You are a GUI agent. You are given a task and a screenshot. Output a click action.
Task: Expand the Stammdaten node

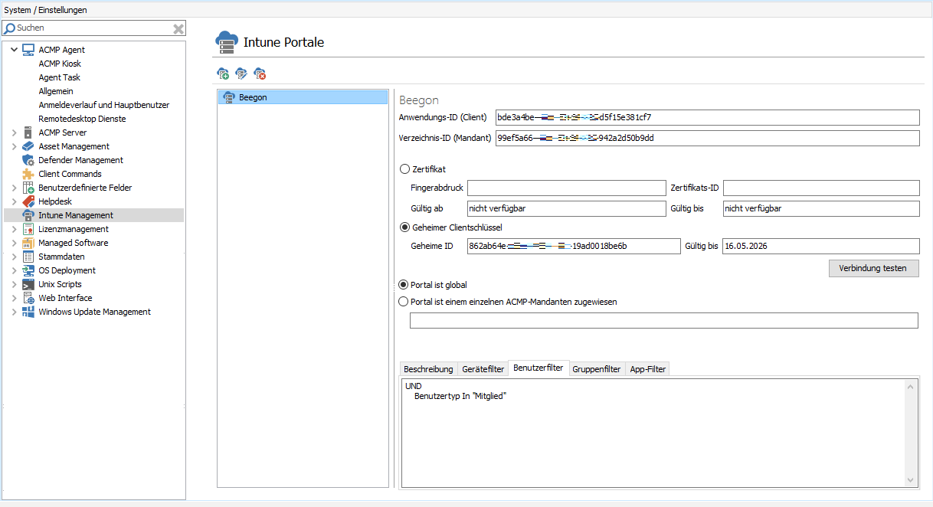coord(14,257)
